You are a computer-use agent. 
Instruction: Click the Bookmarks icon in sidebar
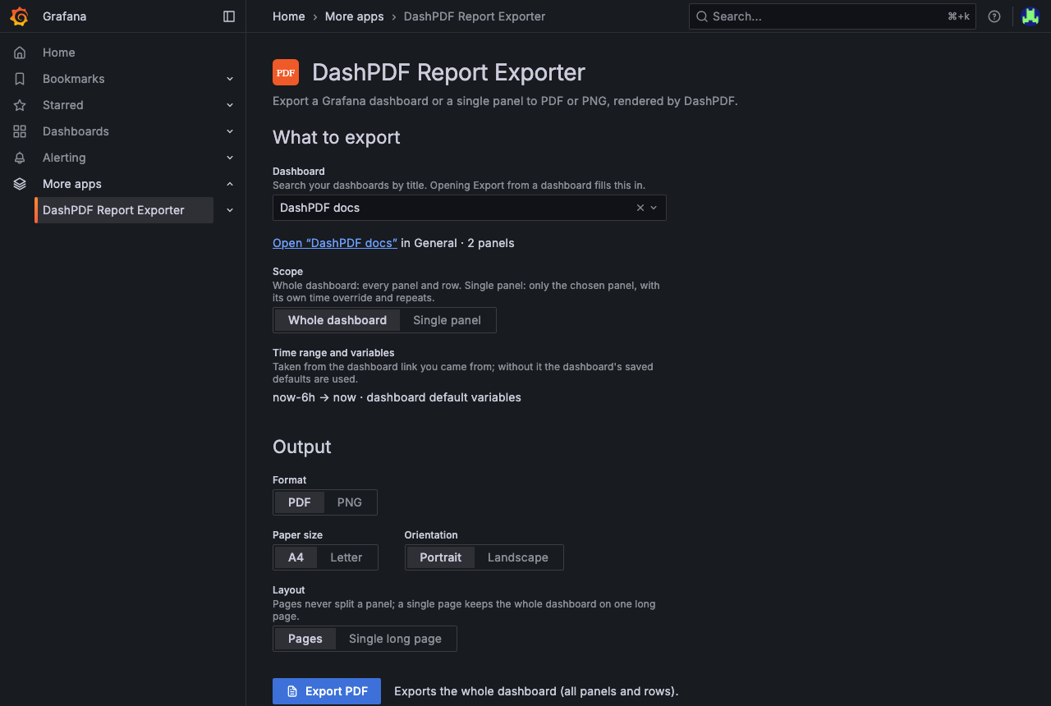(x=20, y=79)
